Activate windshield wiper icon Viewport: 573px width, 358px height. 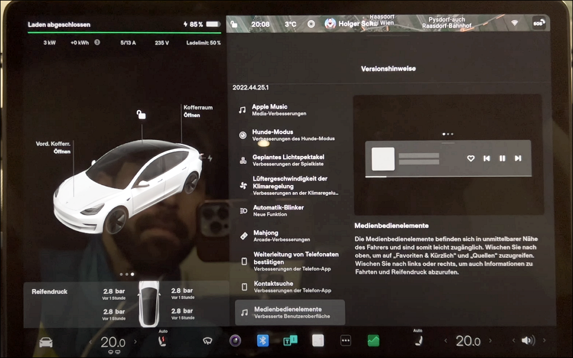tap(207, 341)
